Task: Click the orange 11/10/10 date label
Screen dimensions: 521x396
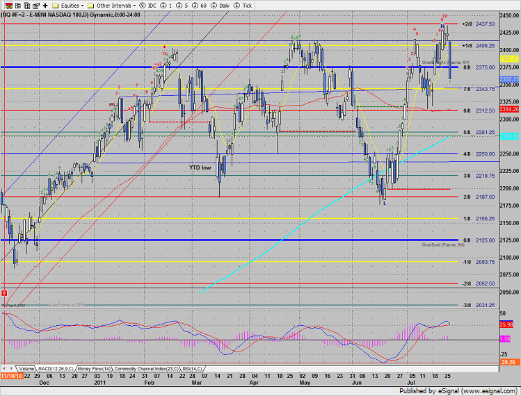Action: coord(12,376)
